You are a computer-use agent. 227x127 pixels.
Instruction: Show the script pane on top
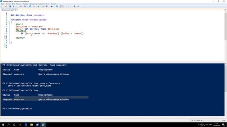click(x=62, y=6)
